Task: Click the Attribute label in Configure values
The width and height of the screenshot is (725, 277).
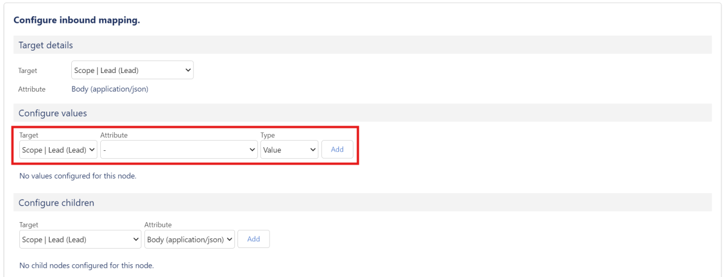Action: point(114,135)
